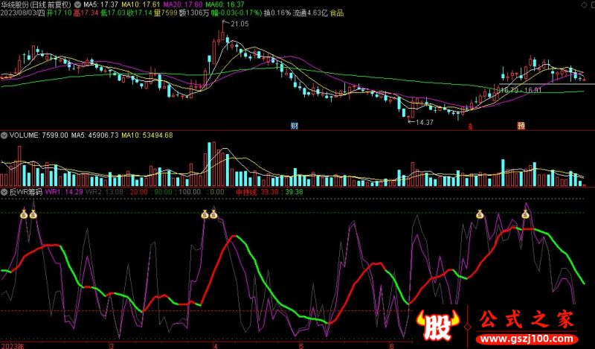Click the rightmost money bag signal marker
The height and width of the screenshot is (349, 595).
point(525,214)
